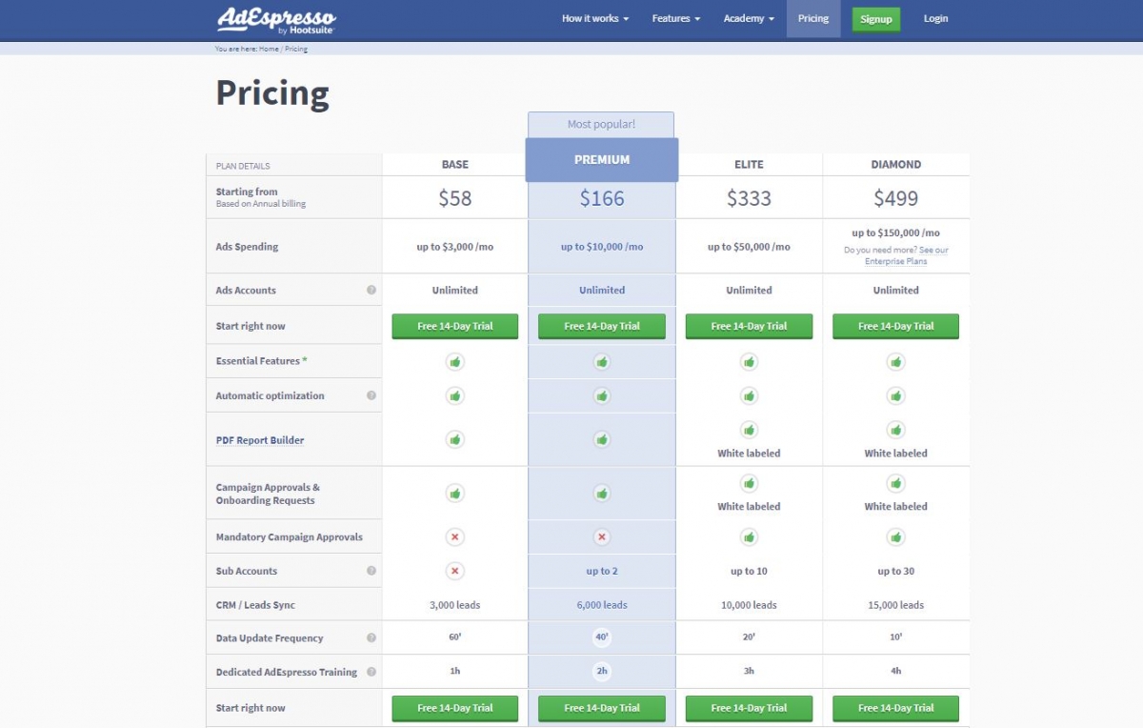Screen dimensions: 1143x728
Task: Click the Sub Accounts help question icon
Action: coord(371,571)
